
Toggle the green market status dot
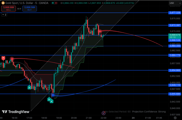click(x=53, y=3)
